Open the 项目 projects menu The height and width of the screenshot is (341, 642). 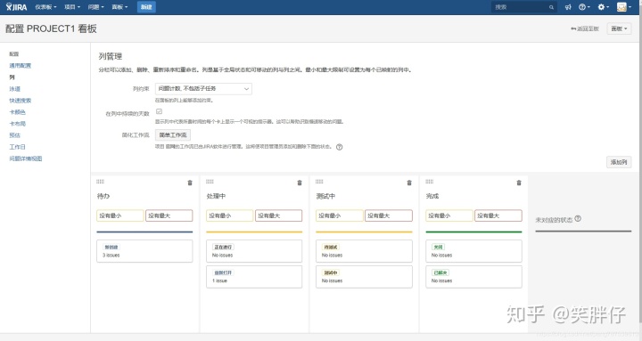click(x=72, y=7)
